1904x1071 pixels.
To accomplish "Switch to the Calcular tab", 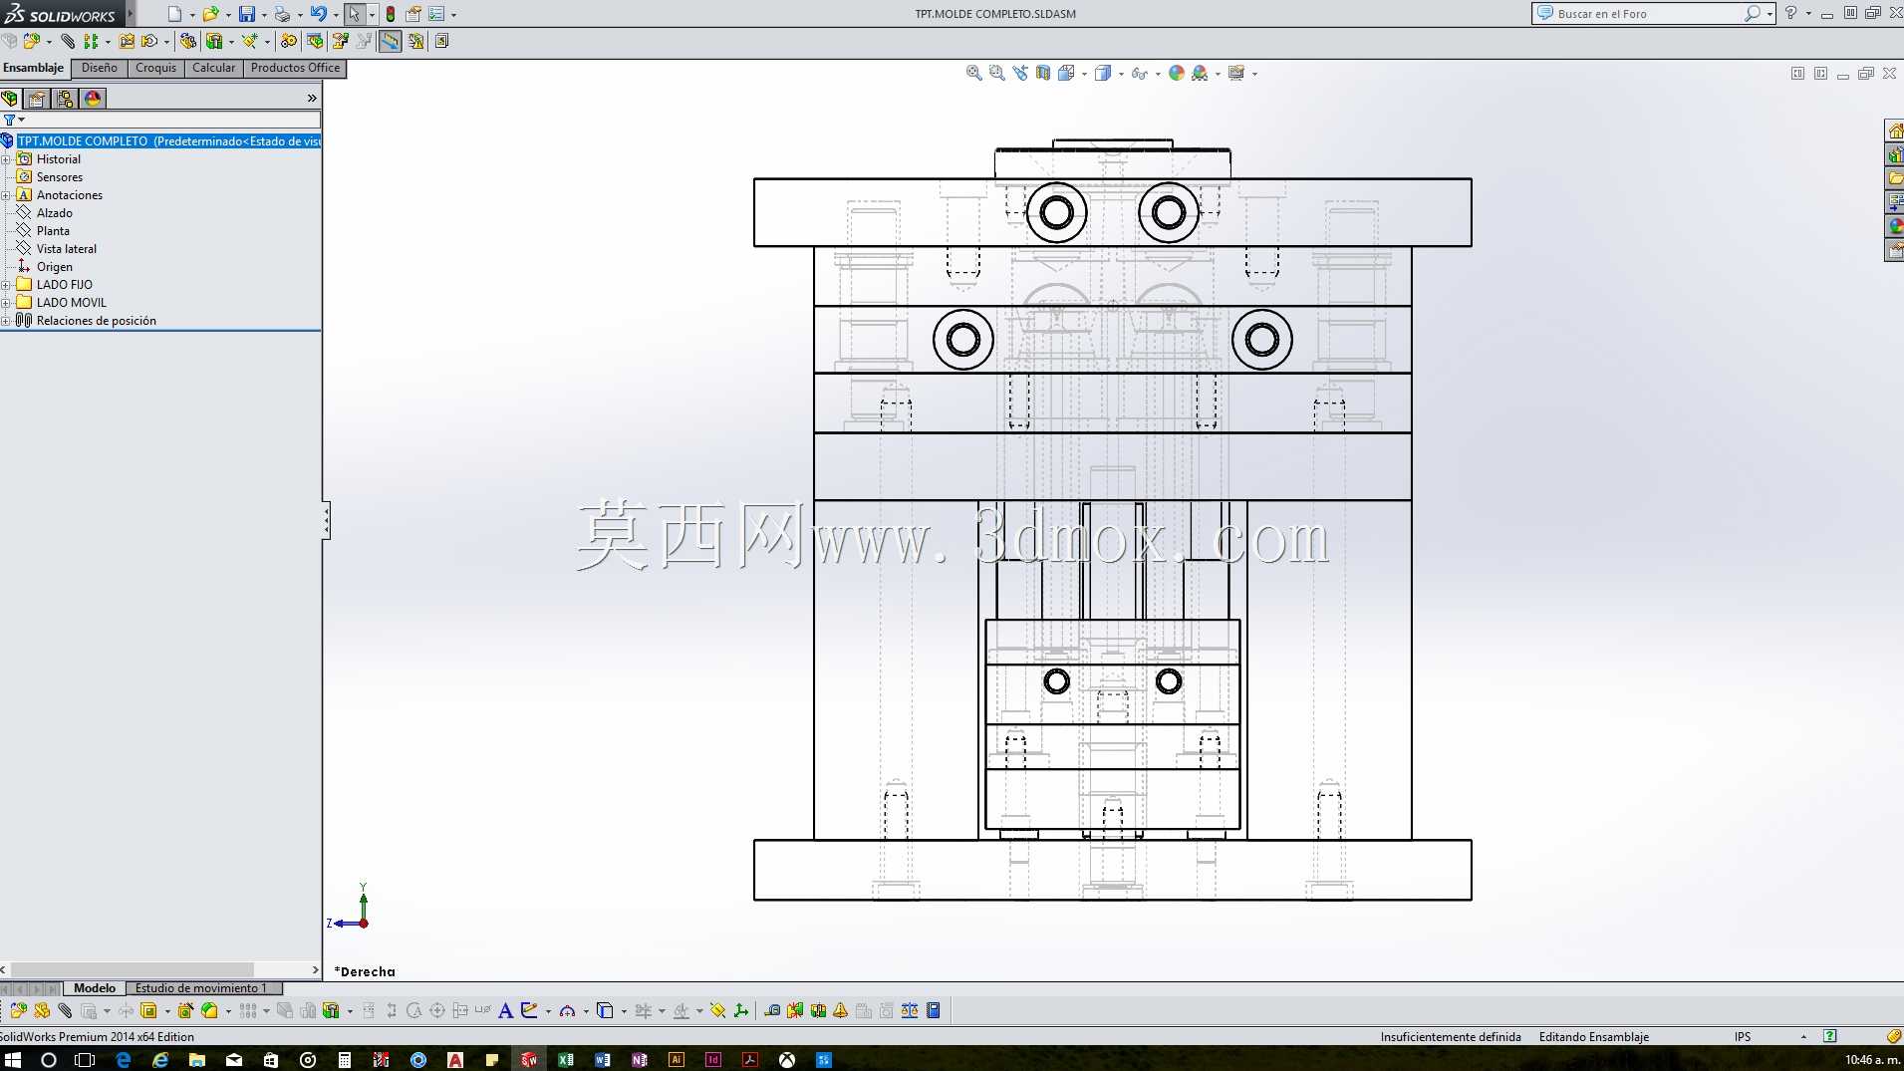I will pyautogui.click(x=214, y=68).
